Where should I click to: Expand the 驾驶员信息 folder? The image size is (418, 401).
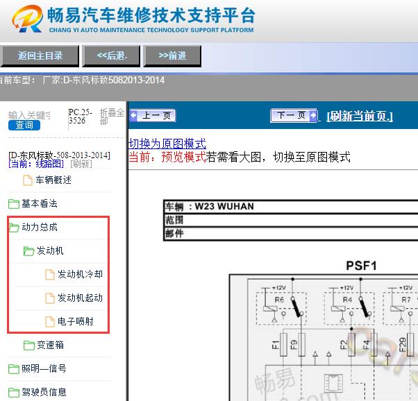click(x=44, y=392)
